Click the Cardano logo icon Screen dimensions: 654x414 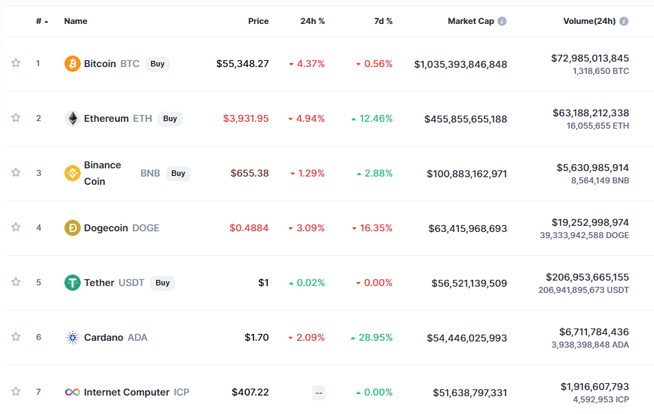(x=72, y=337)
